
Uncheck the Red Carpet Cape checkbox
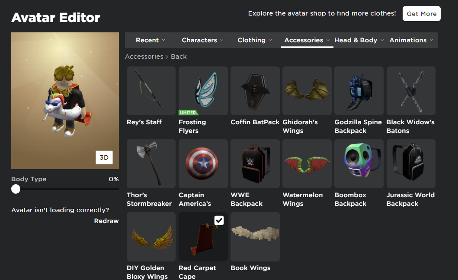coord(219,220)
